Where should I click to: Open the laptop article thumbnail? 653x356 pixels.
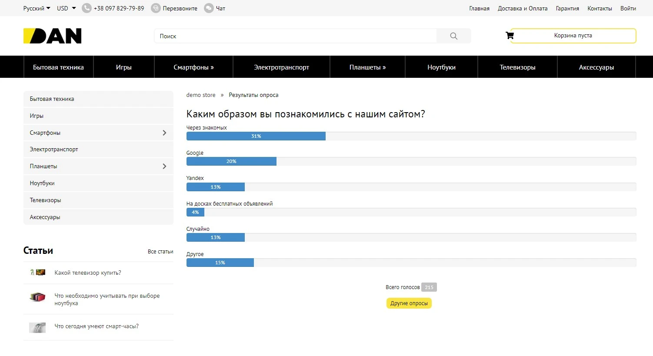click(38, 298)
